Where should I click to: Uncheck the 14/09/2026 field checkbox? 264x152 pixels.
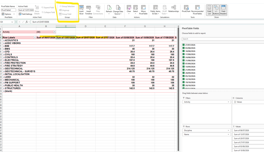184,67
